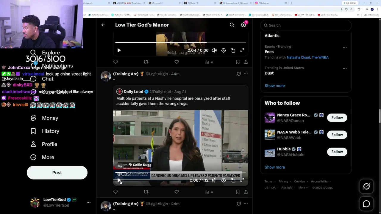Unmute the CBS news video
This screenshot has height=214, width=381.
coord(214,180)
